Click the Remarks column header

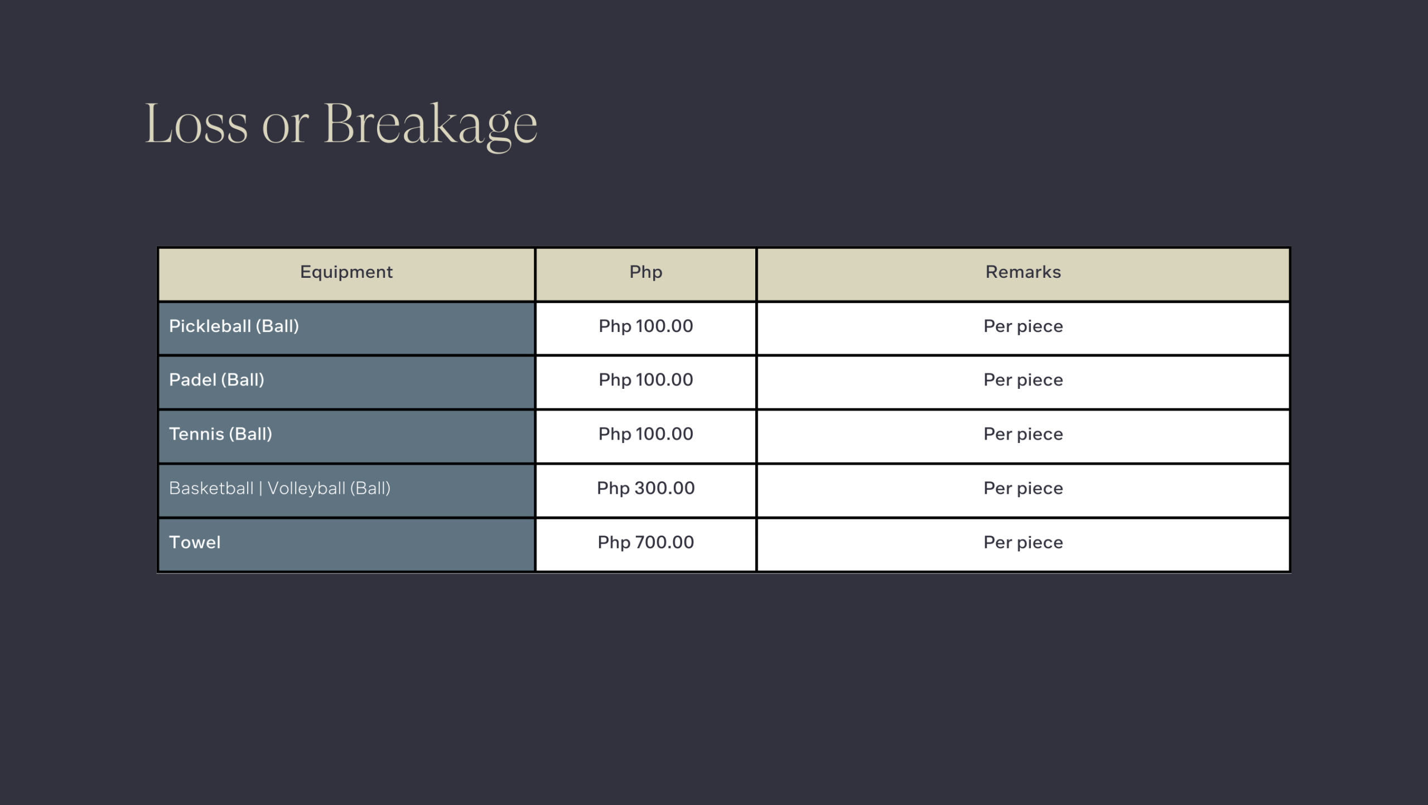point(1023,272)
